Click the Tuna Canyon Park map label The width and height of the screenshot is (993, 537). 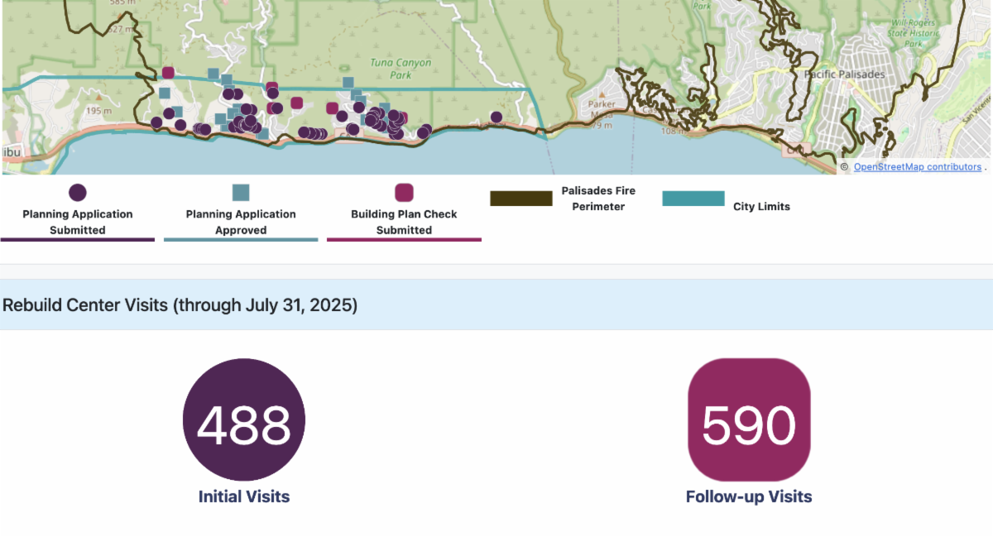pyautogui.click(x=401, y=69)
